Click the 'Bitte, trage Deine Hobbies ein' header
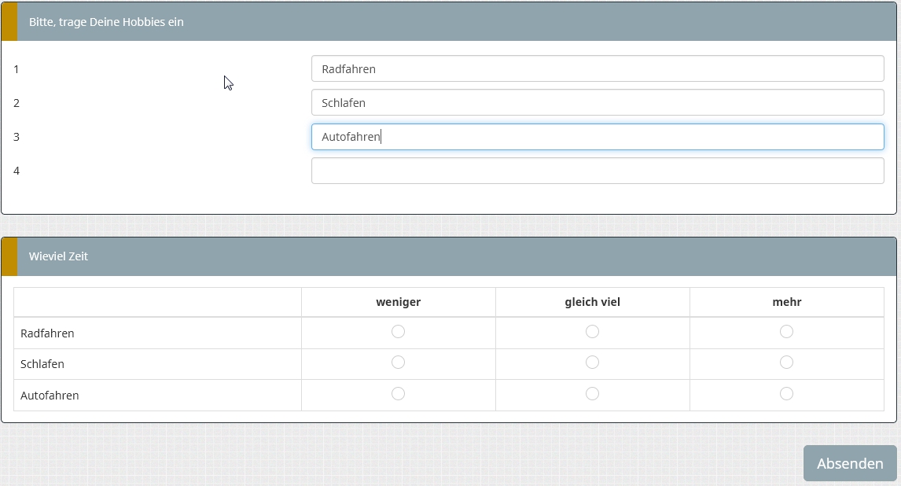 pos(106,22)
